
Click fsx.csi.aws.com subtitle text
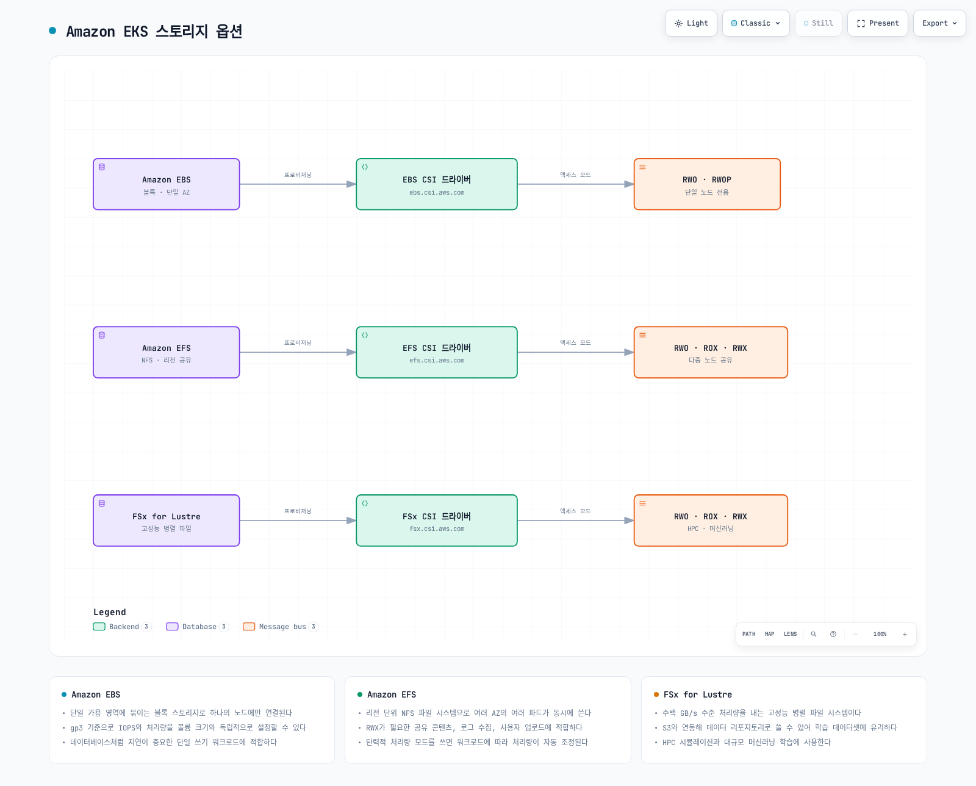click(x=437, y=529)
